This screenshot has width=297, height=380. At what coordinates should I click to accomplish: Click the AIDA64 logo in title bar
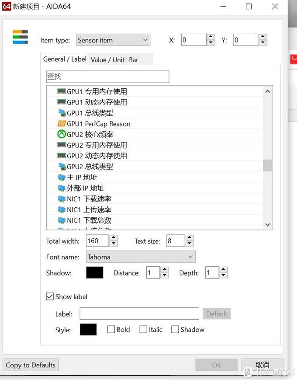click(6, 6)
